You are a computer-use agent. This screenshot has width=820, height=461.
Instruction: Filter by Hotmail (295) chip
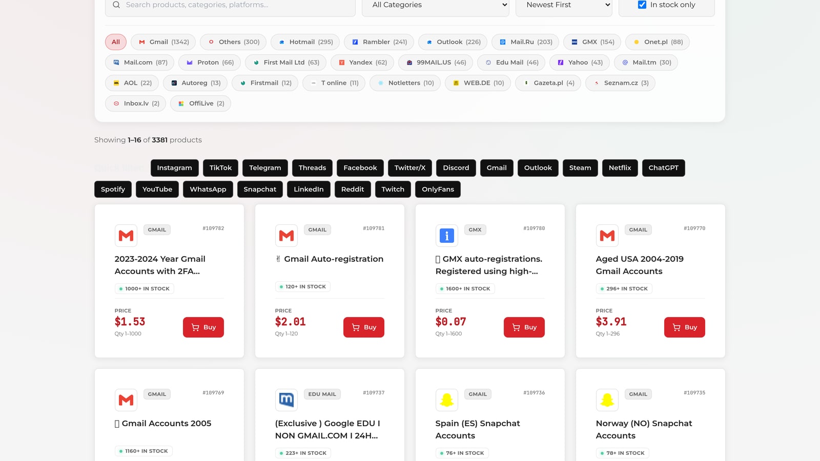click(x=305, y=42)
